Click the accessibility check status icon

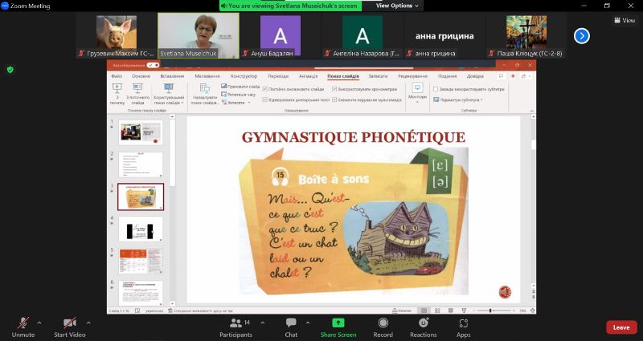pyautogui.click(x=171, y=311)
